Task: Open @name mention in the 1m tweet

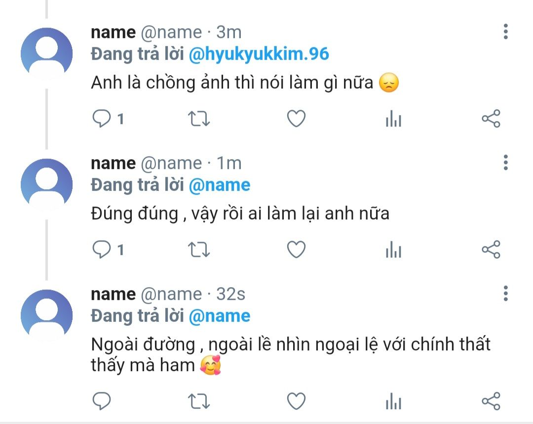Action: point(220,185)
